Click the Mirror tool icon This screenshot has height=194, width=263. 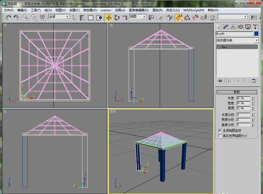coord(254,18)
